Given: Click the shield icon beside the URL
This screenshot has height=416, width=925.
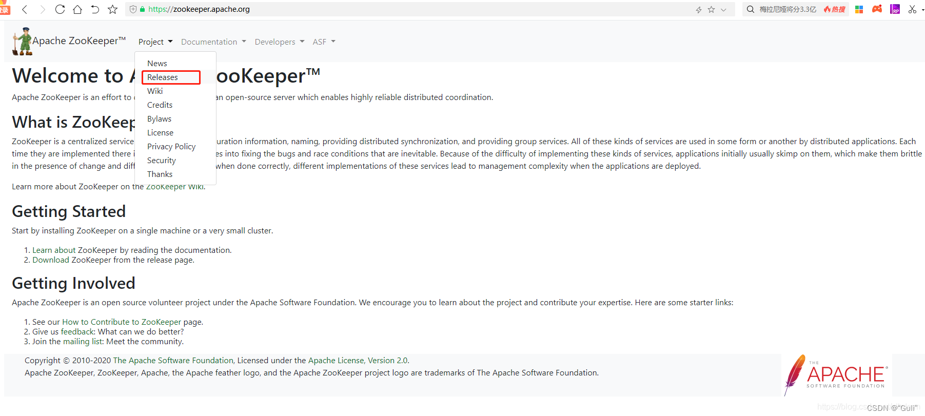Looking at the screenshot, I should (133, 9).
